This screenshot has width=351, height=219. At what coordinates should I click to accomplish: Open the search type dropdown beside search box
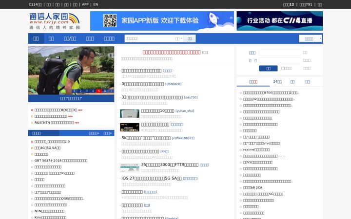pos(178,38)
